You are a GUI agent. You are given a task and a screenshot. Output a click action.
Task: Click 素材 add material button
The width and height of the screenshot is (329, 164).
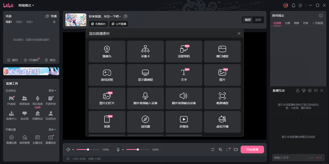pyautogui.click(x=13, y=60)
